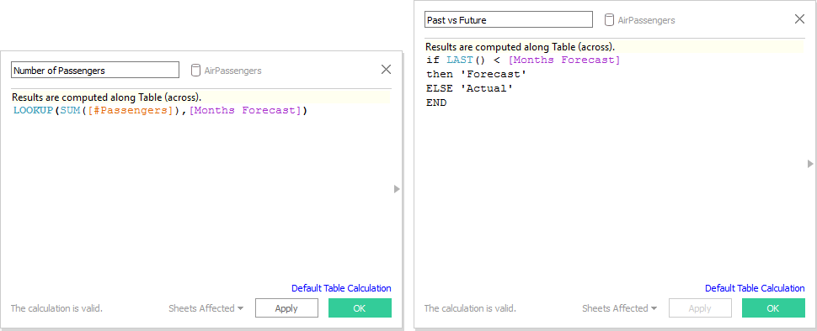
Task: Click OK in the Number of Passengers dialog
Action: point(360,308)
